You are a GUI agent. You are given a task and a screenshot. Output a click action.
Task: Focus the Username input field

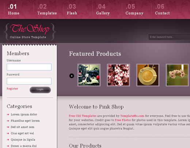coord(29,67)
